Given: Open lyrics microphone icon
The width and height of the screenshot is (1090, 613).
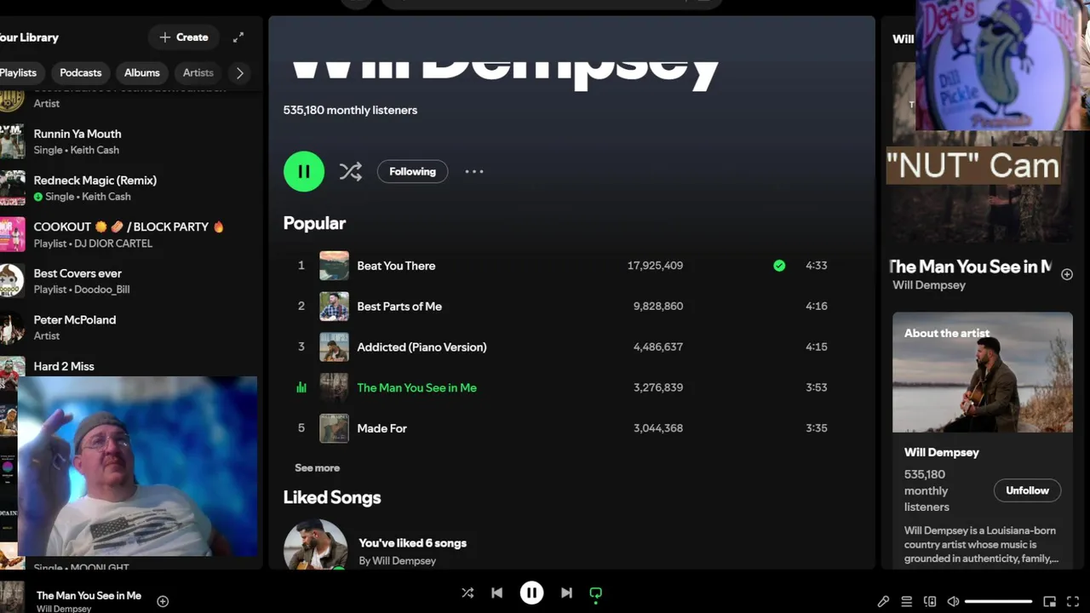Looking at the screenshot, I should coord(883,602).
